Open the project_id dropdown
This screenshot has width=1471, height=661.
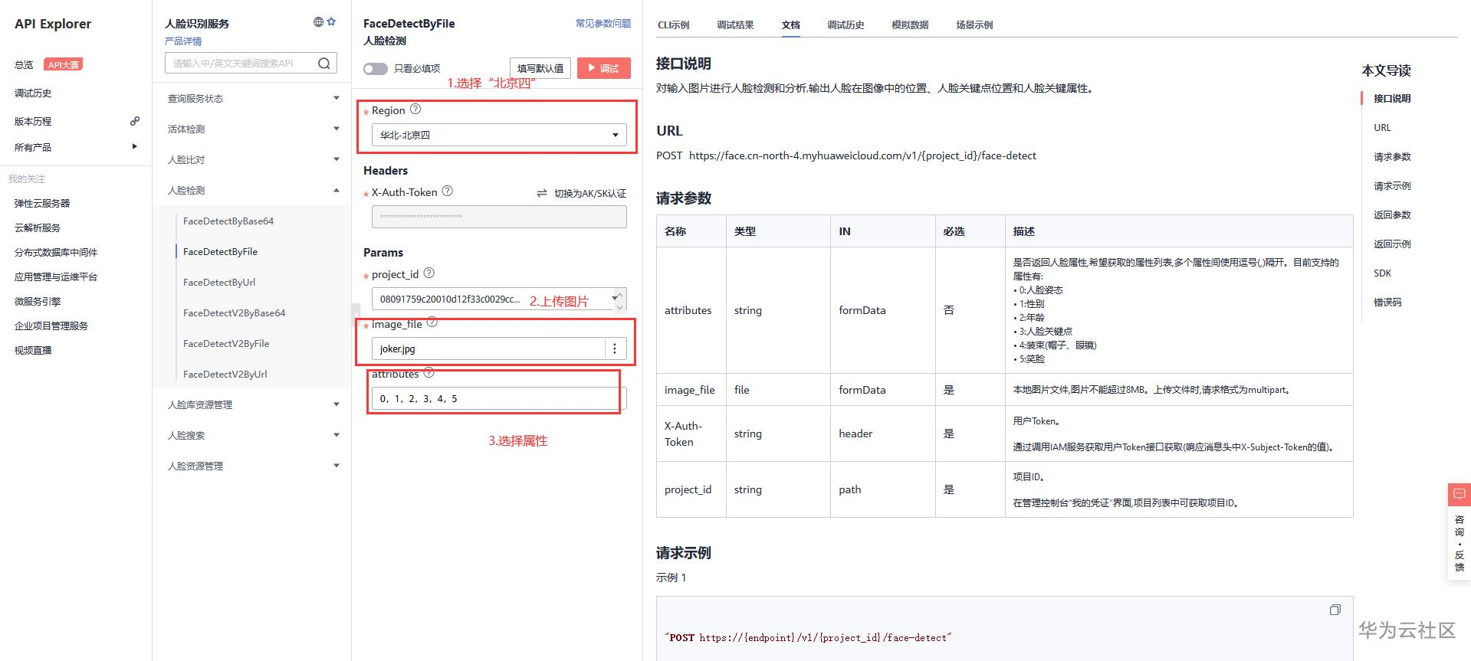499,299
